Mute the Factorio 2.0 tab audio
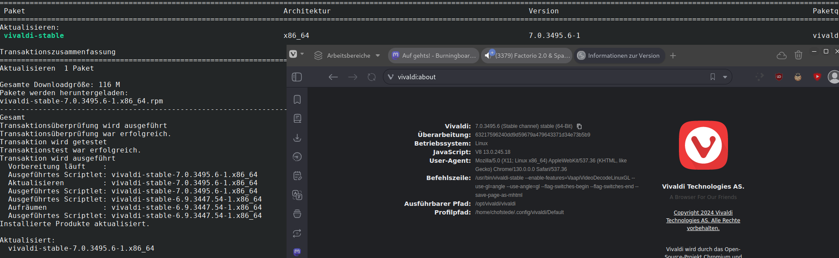This screenshot has width=839, height=258. coord(487,56)
